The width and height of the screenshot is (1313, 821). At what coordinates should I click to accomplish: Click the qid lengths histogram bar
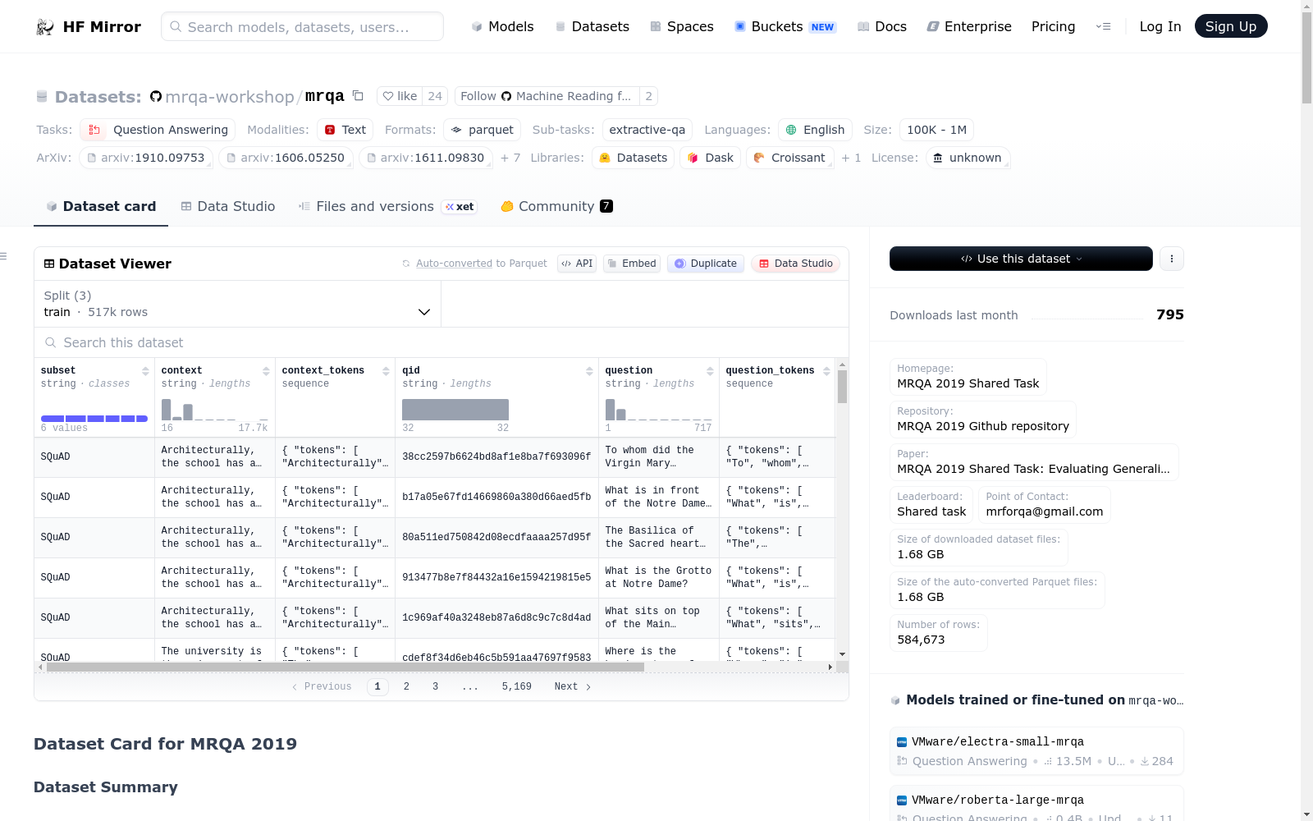[455, 410]
